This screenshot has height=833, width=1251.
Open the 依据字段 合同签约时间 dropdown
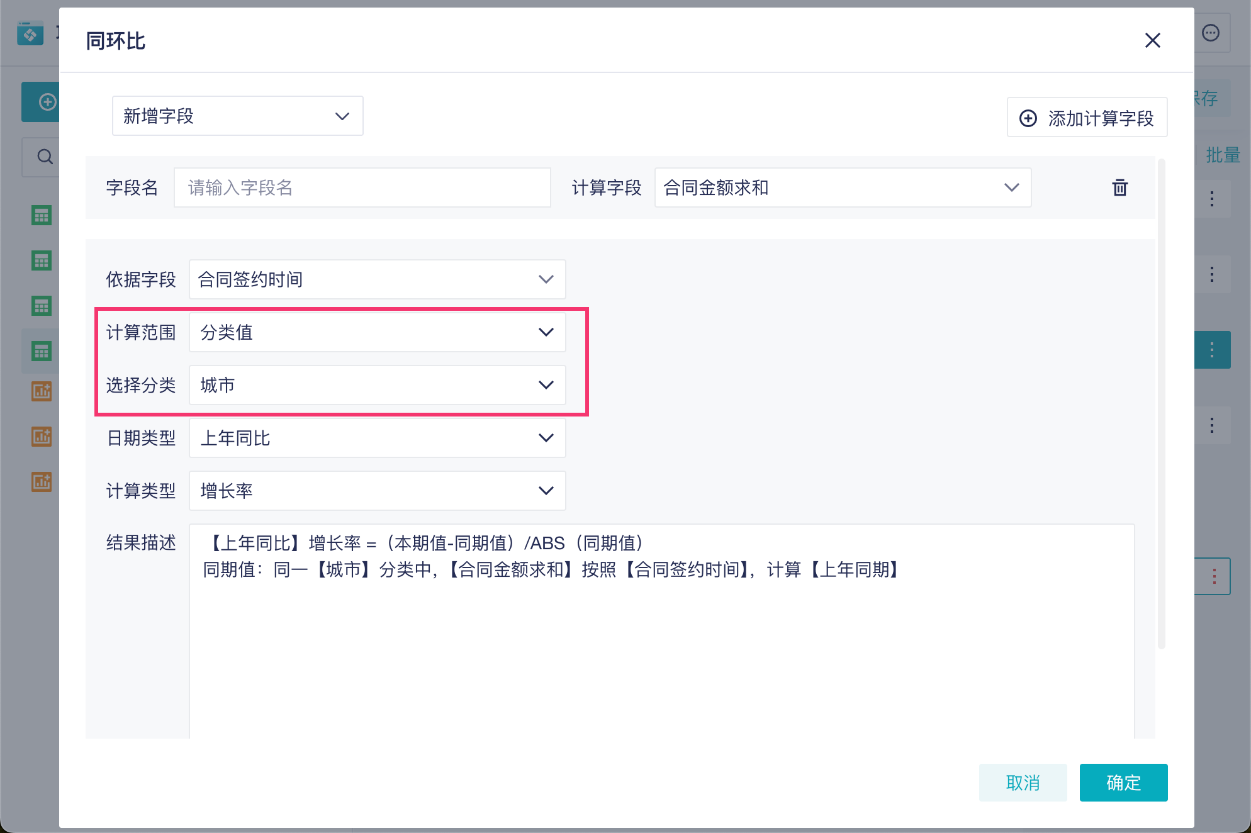click(378, 279)
